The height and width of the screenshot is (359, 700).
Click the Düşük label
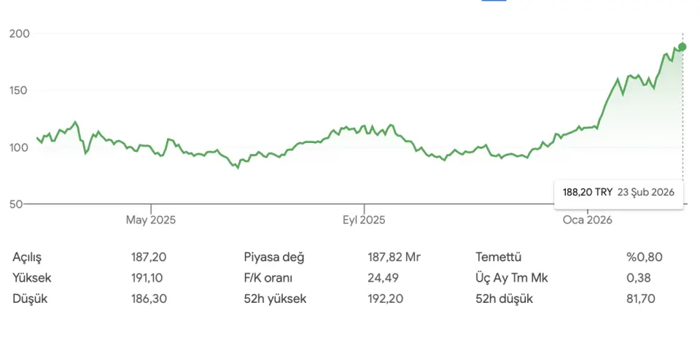[28, 298]
